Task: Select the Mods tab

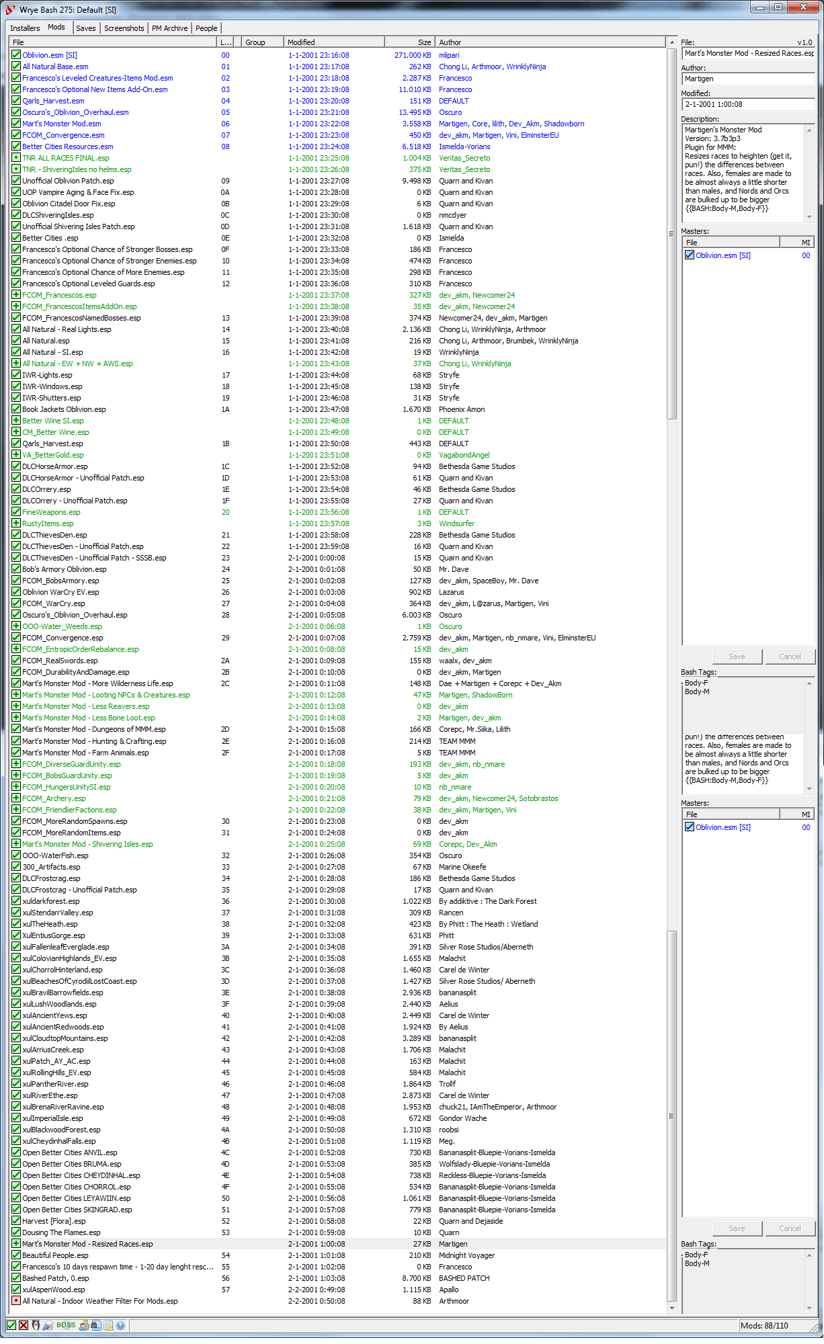Action: pos(56,28)
